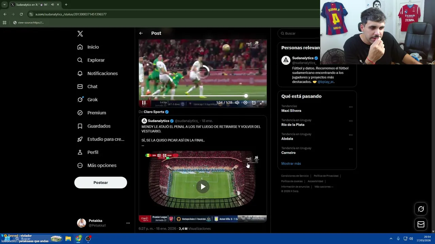Click browser back arrow
The height and width of the screenshot is (244, 435).
point(5,14)
